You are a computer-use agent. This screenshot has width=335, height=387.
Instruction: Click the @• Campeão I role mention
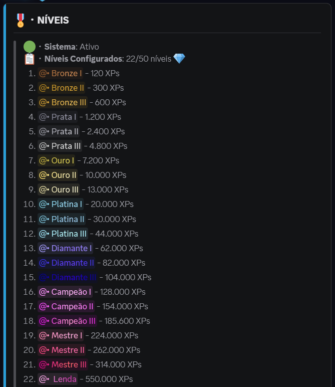[x=65, y=292]
